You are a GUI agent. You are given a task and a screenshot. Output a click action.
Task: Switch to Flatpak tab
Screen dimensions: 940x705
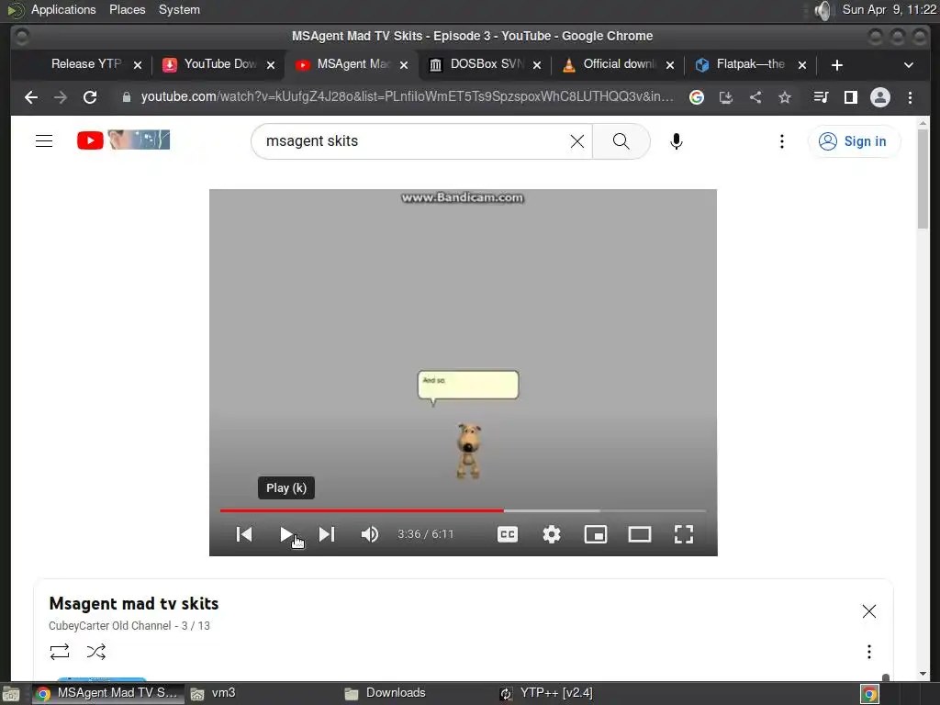(749, 64)
